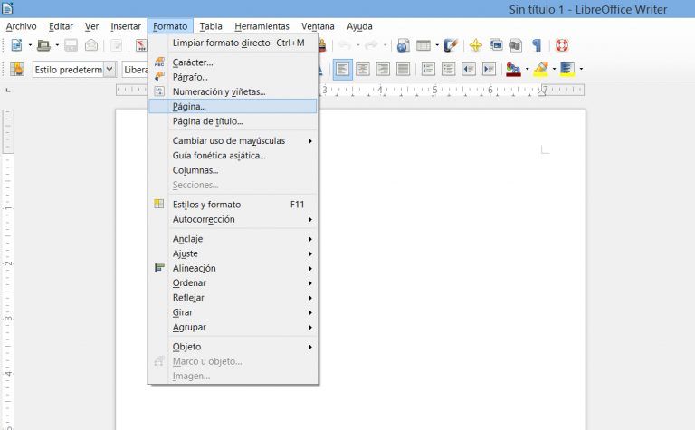Screen dimensions: 695x430
Task: Choose Página de título... entry
Action: click(233, 121)
